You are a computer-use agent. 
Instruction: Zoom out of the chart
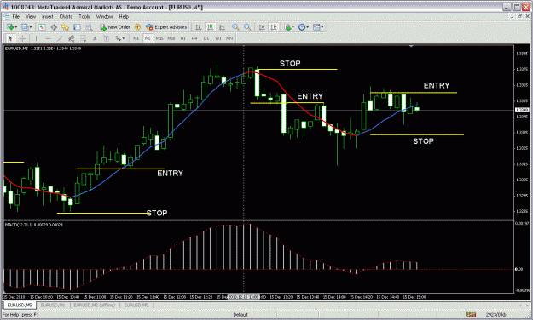[x=247, y=27]
